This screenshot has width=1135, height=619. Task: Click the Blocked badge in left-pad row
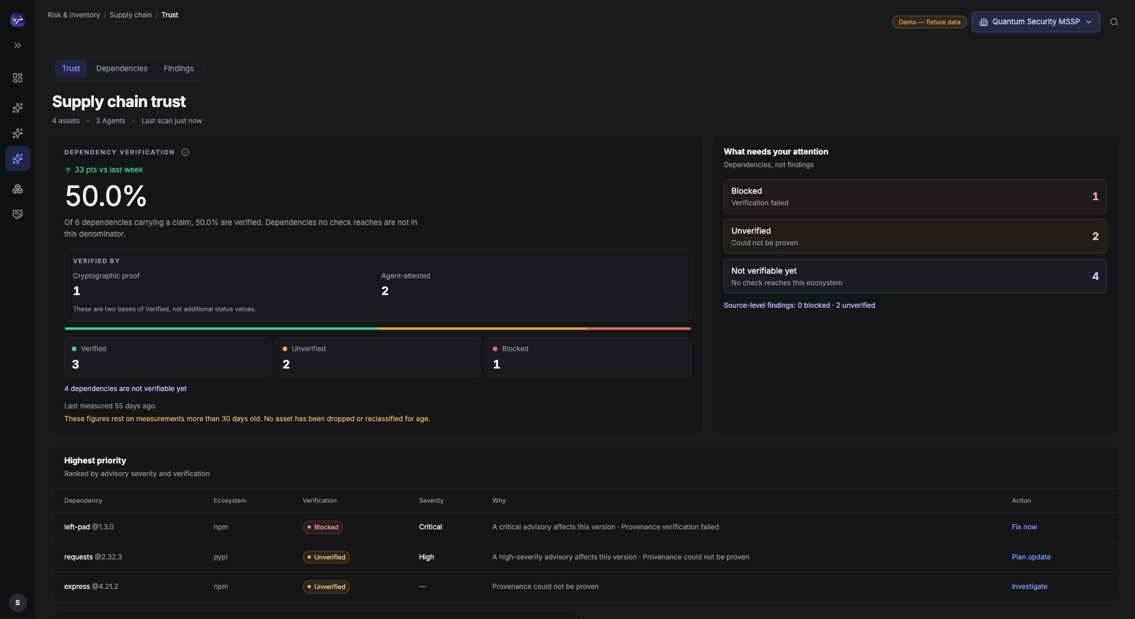323,528
